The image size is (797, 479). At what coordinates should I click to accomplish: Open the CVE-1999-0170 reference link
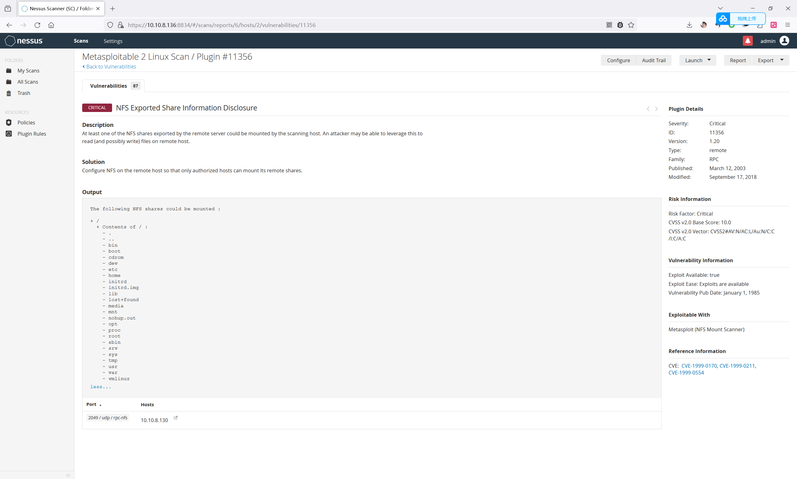699,366
